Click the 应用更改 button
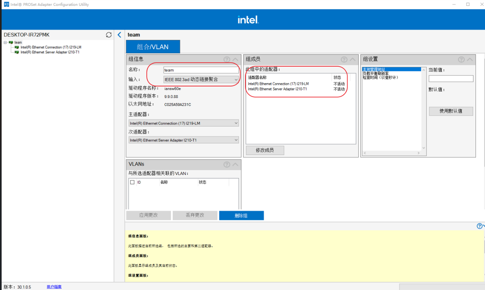The image size is (485, 290). (149, 215)
